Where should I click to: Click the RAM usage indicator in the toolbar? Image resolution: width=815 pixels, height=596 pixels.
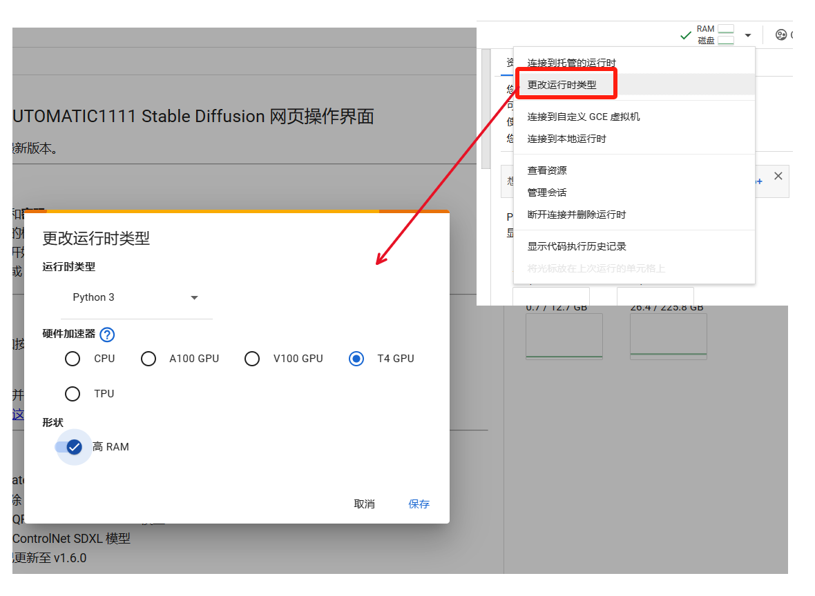pos(719,29)
